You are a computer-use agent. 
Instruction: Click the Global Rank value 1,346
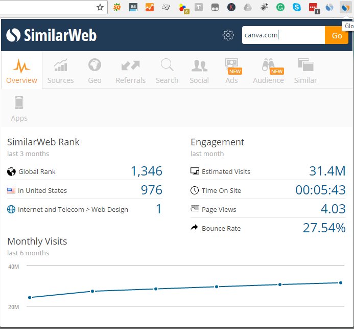[x=147, y=171]
